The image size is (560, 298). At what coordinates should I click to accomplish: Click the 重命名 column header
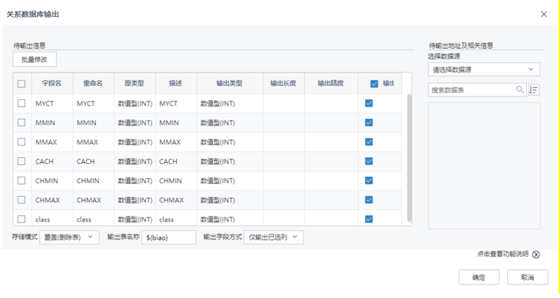[93, 83]
